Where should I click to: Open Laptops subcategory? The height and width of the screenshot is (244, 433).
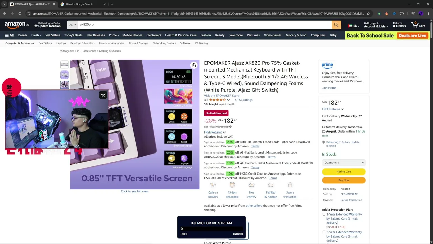coord(61,43)
